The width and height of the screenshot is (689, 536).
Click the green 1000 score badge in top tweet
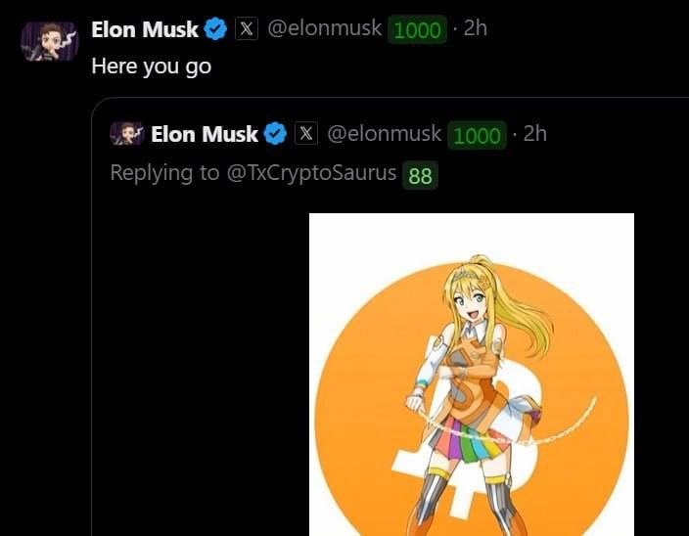[x=416, y=30]
